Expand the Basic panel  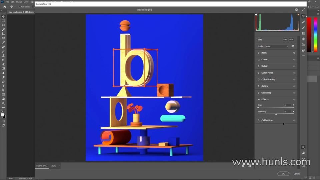pos(259,53)
